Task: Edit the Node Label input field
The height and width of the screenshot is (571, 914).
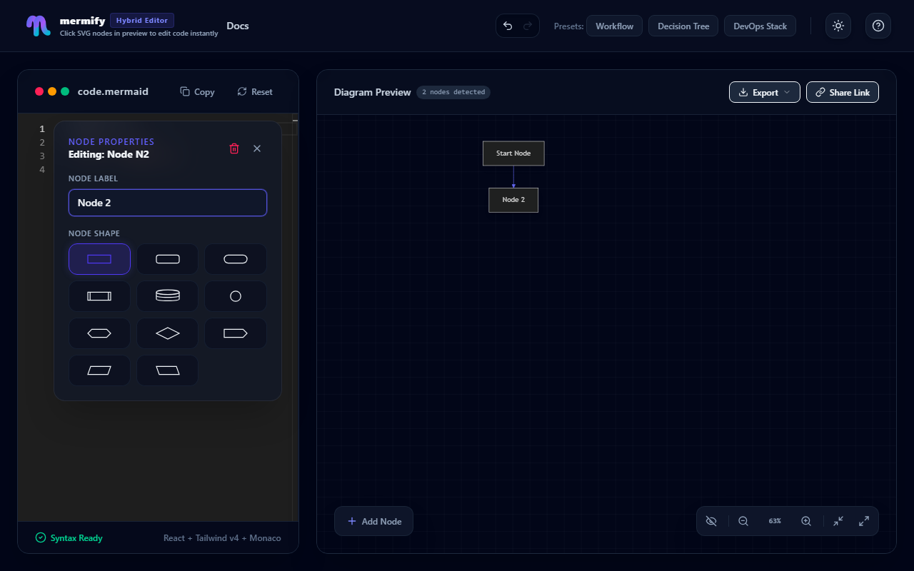Action: tap(168, 203)
